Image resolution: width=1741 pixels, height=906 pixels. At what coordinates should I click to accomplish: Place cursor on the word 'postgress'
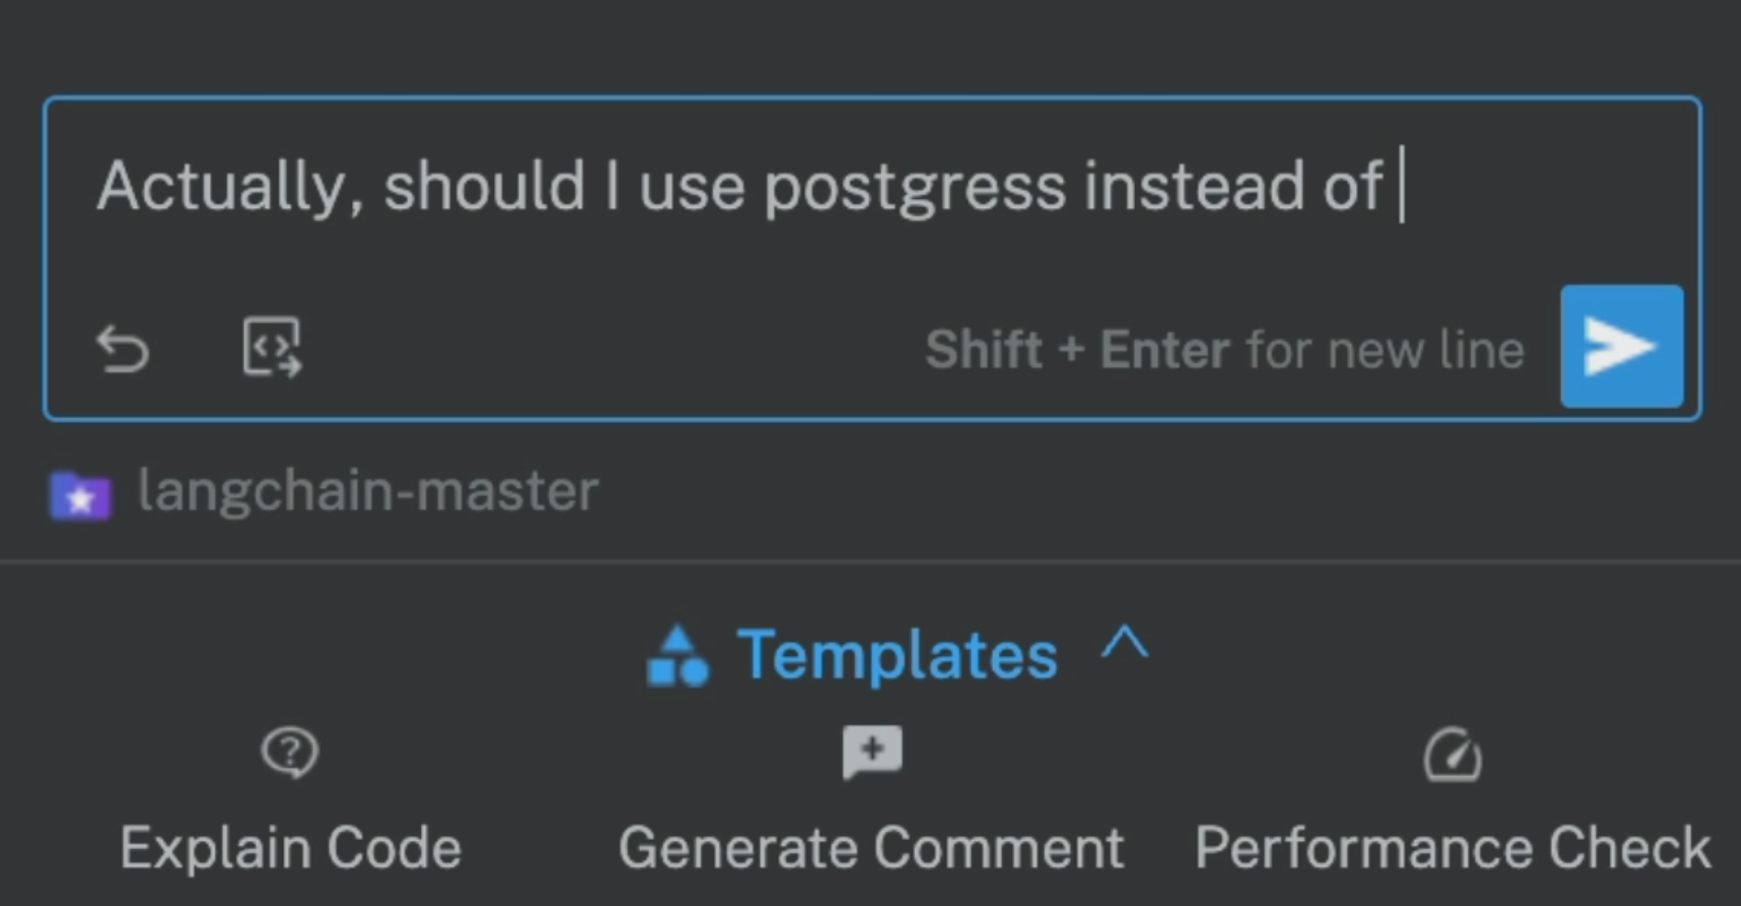(x=915, y=187)
